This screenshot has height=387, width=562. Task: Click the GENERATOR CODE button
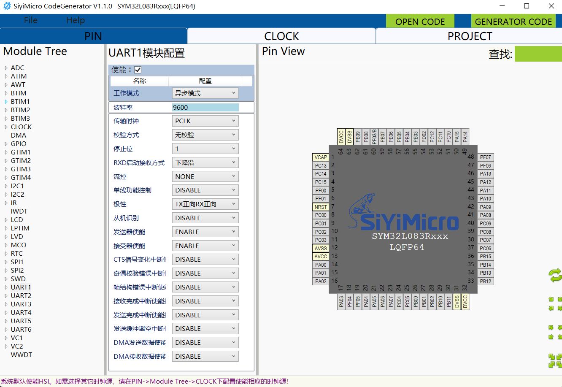click(x=513, y=22)
